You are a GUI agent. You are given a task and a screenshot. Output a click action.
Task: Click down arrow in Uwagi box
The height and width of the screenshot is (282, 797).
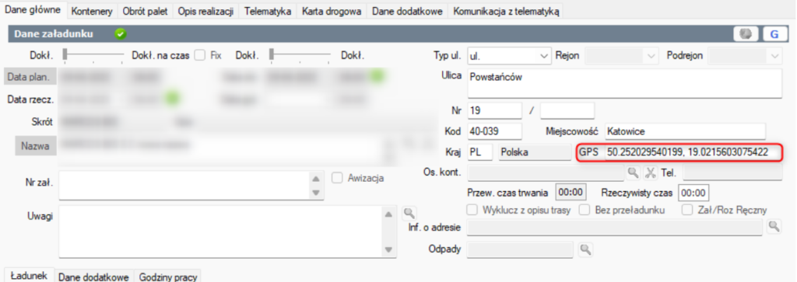click(x=389, y=249)
